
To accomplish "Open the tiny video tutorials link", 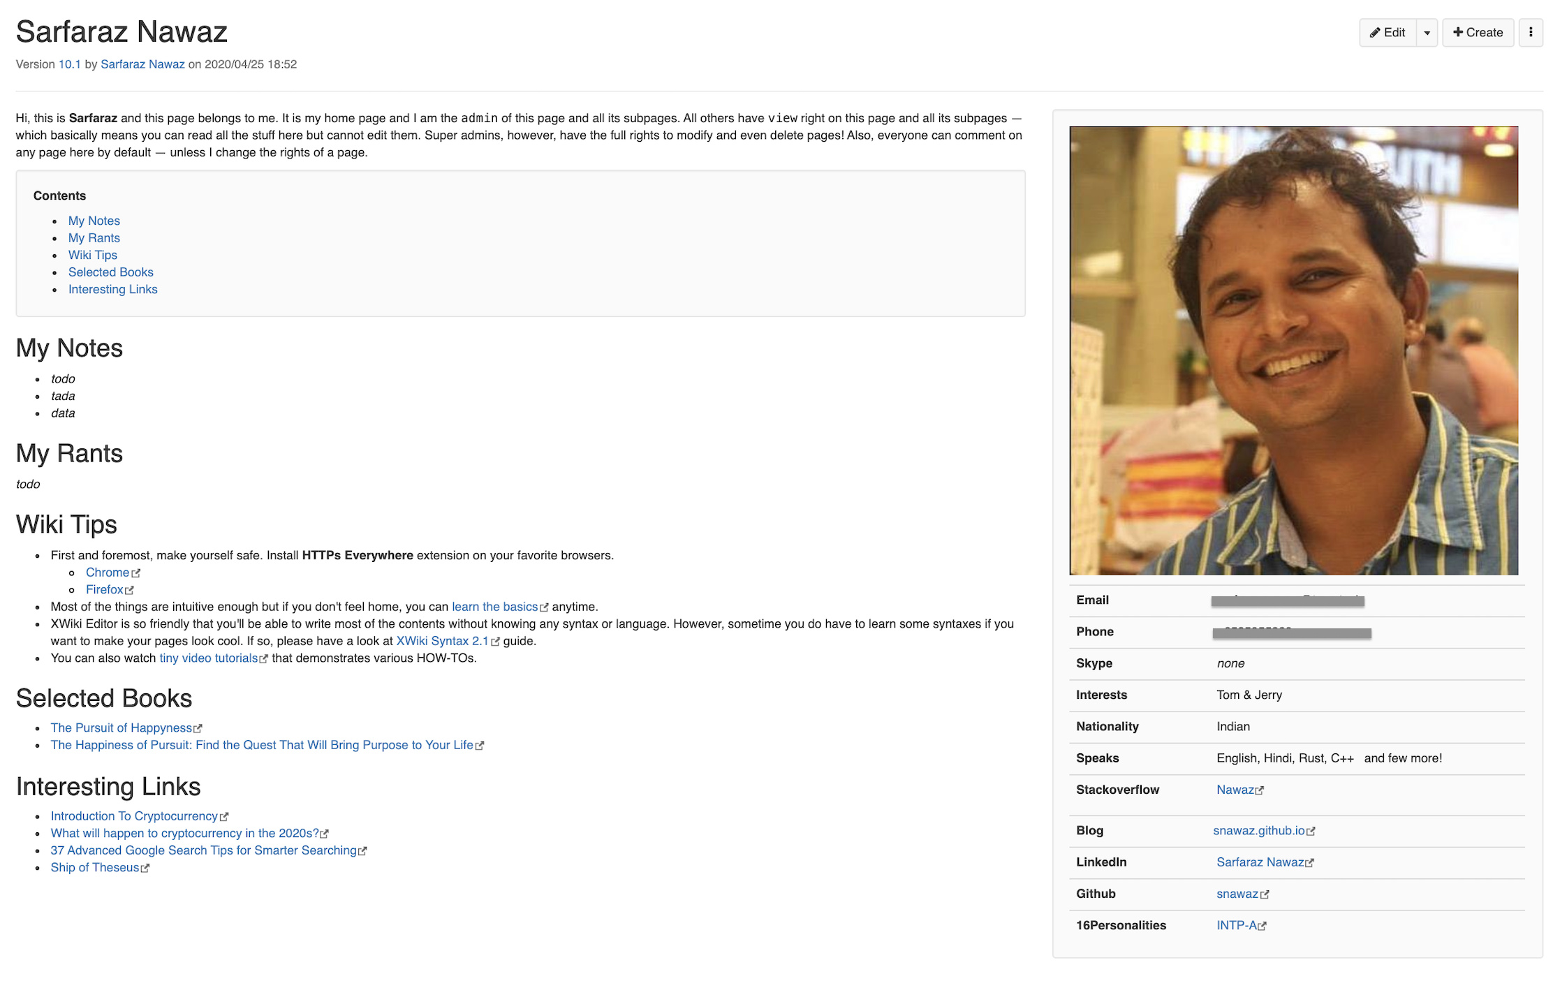I will click(x=207, y=658).
